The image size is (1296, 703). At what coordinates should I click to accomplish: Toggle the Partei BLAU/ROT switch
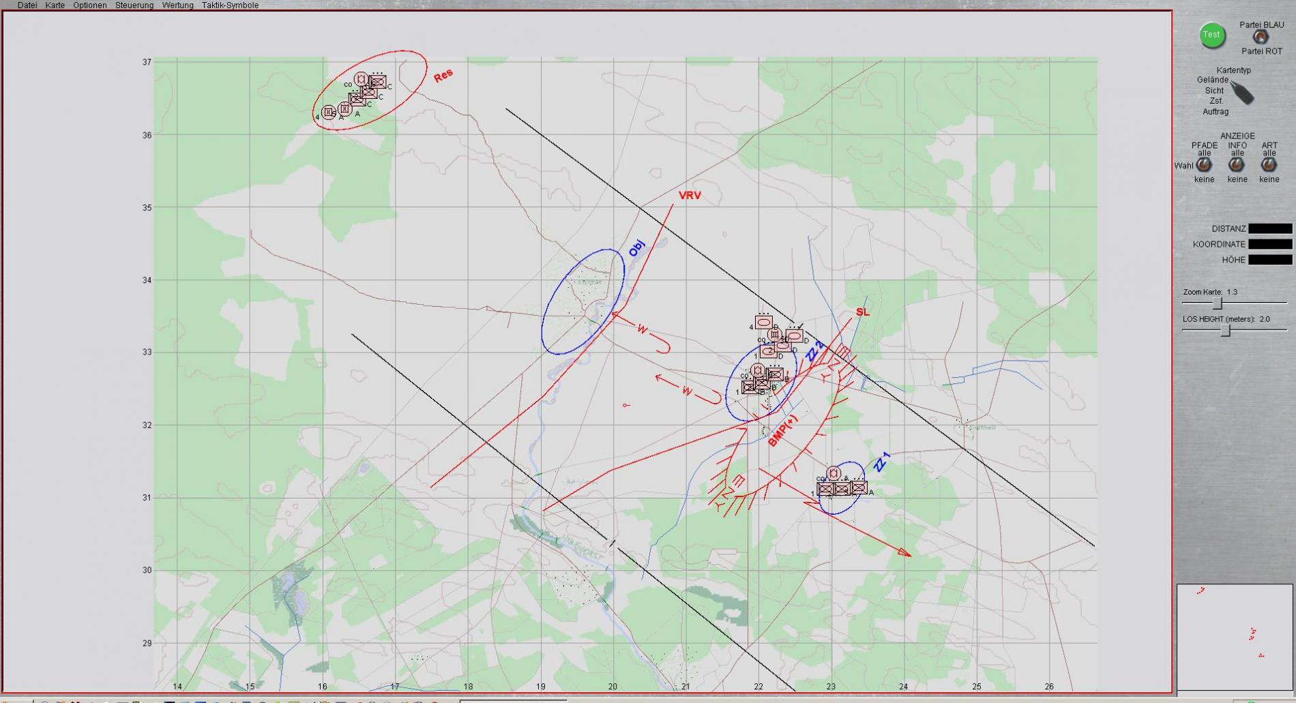(1261, 38)
